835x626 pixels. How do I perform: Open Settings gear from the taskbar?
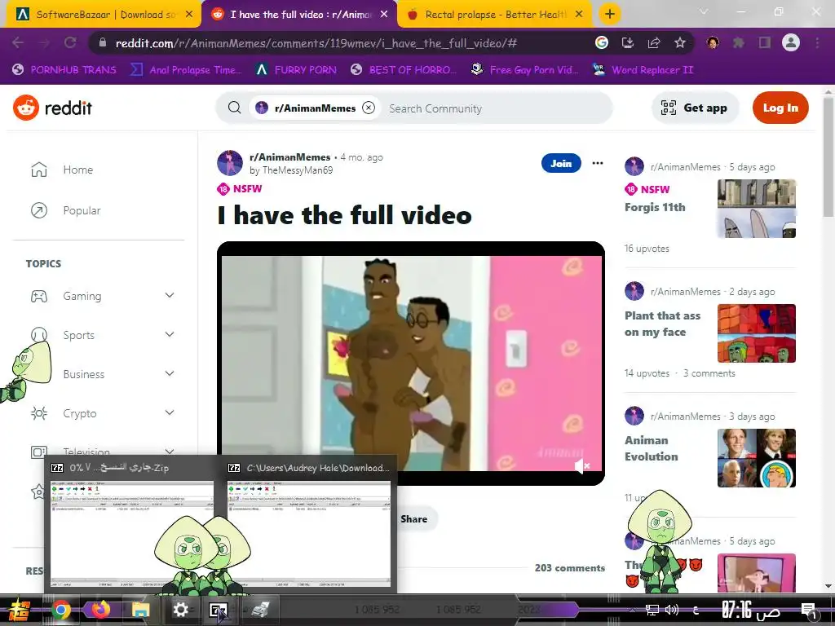point(180,610)
